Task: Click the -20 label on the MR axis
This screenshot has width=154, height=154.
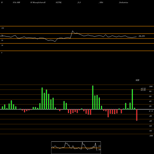Action: coord(150,116)
